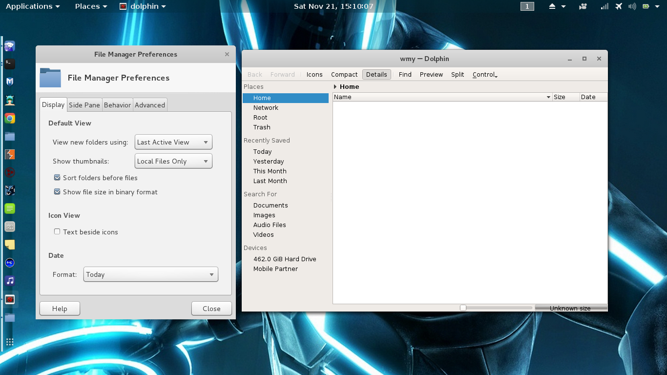The height and width of the screenshot is (375, 667).
Task: Click the airplane mode tray icon
Action: click(619, 6)
